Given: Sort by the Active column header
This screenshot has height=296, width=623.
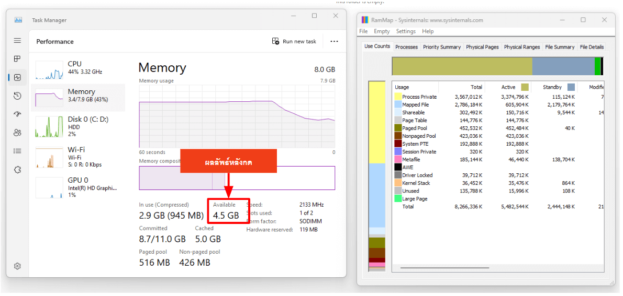Looking at the screenshot, I should (x=508, y=87).
